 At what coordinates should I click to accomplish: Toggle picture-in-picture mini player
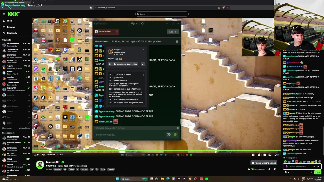tap(253, 155)
